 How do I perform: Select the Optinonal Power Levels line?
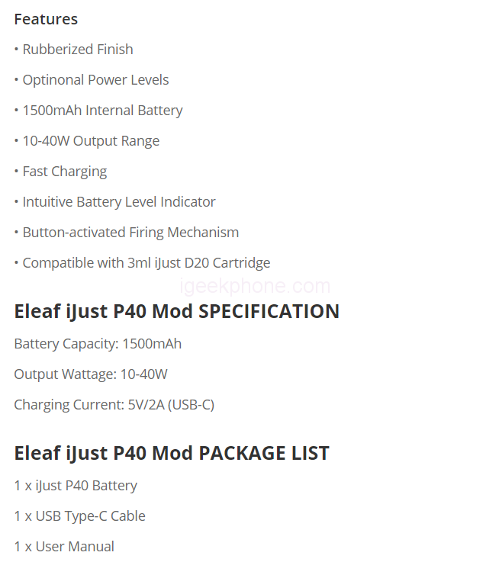pyautogui.click(x=95, y=80)
